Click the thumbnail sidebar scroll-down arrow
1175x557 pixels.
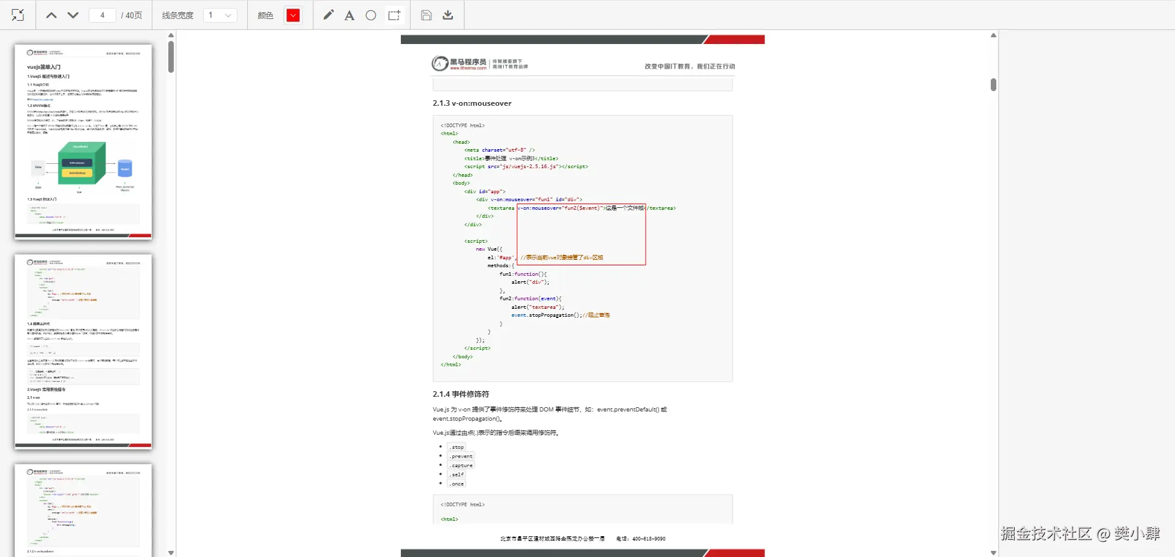click(171, 553)
